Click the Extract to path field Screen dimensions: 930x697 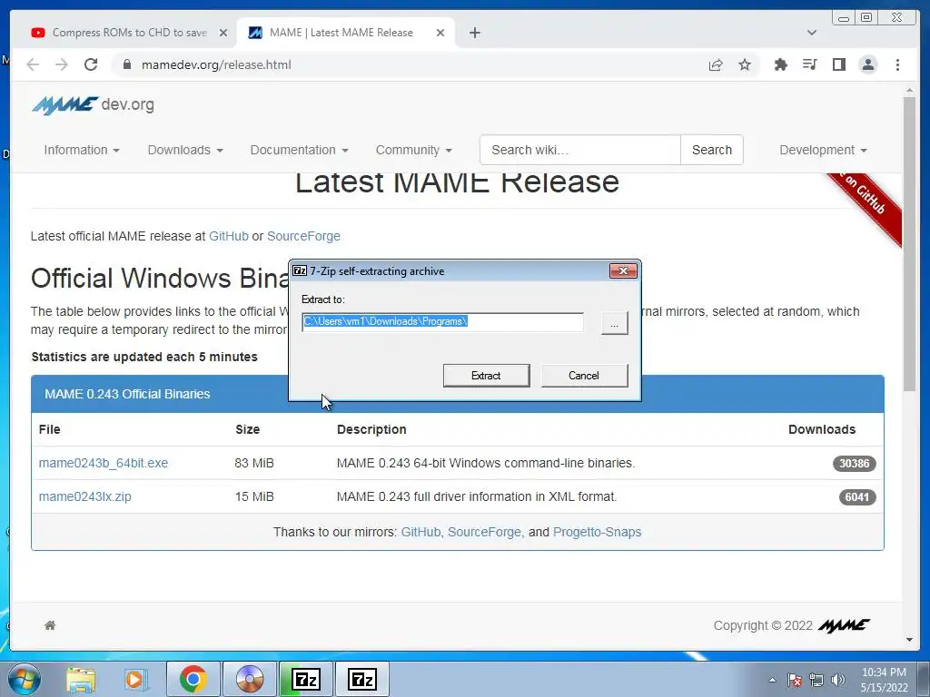tap(442, 322)
